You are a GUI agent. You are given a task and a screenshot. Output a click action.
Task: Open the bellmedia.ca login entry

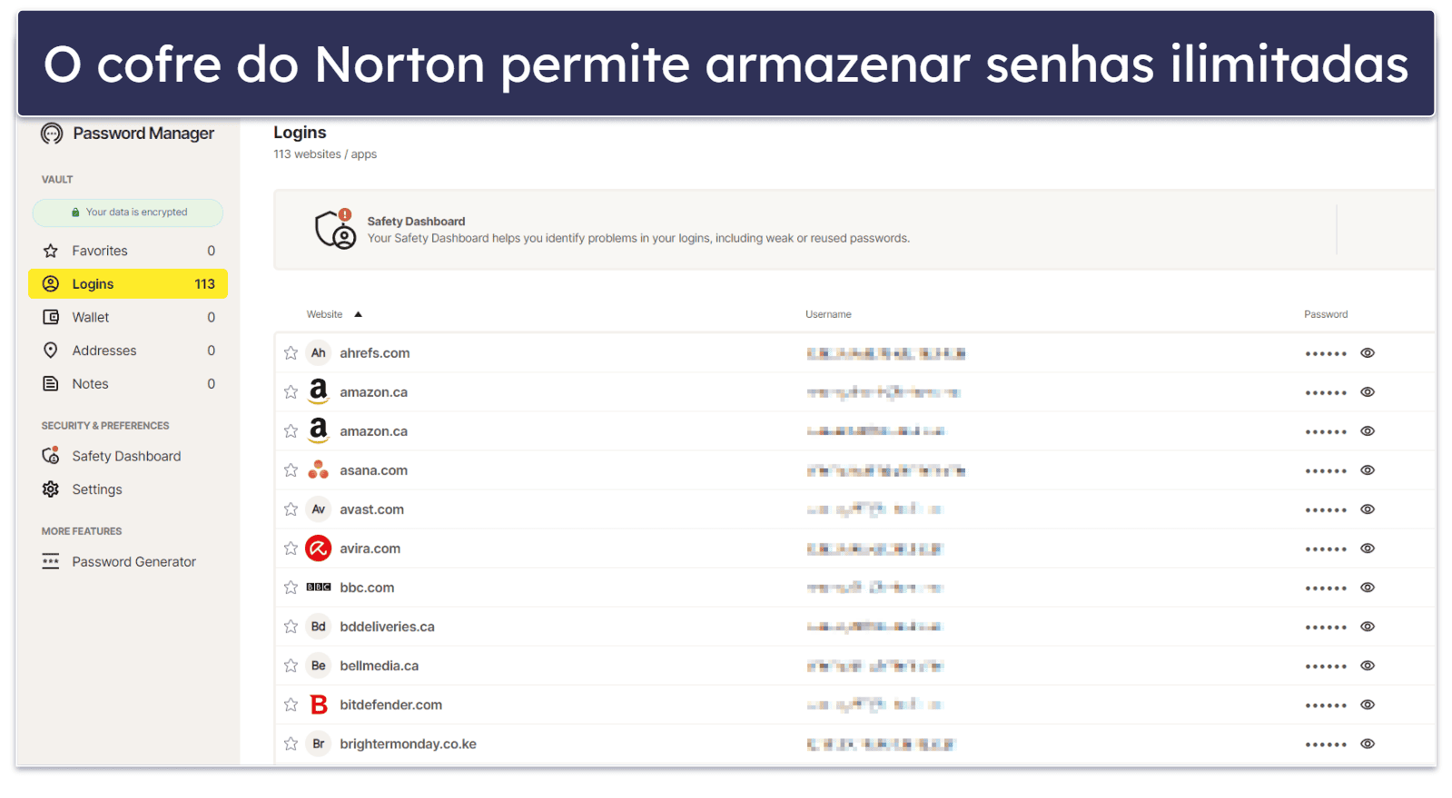pyautogui.click(x=379, y=665)
